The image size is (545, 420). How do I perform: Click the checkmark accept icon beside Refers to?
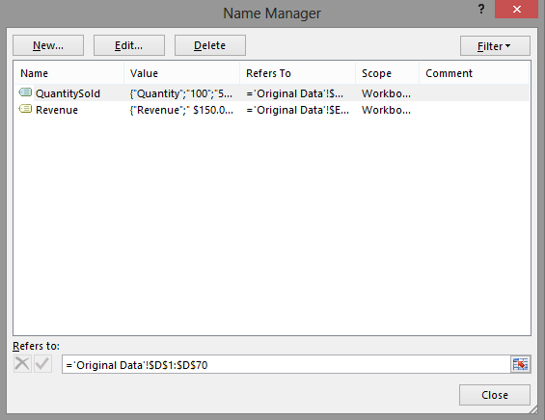click(x=42, y=364)
